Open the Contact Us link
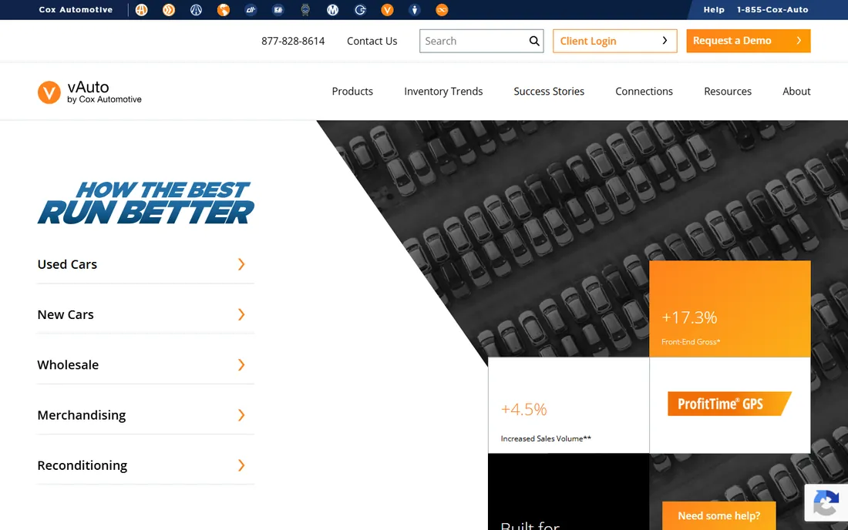 pos(372,41)
